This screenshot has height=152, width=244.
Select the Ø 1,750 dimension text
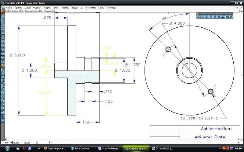133,65
